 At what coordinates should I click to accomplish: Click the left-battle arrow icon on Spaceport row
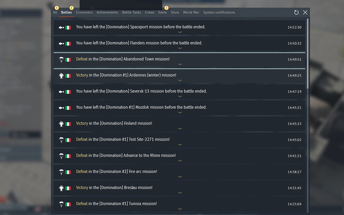pos(61,27)
